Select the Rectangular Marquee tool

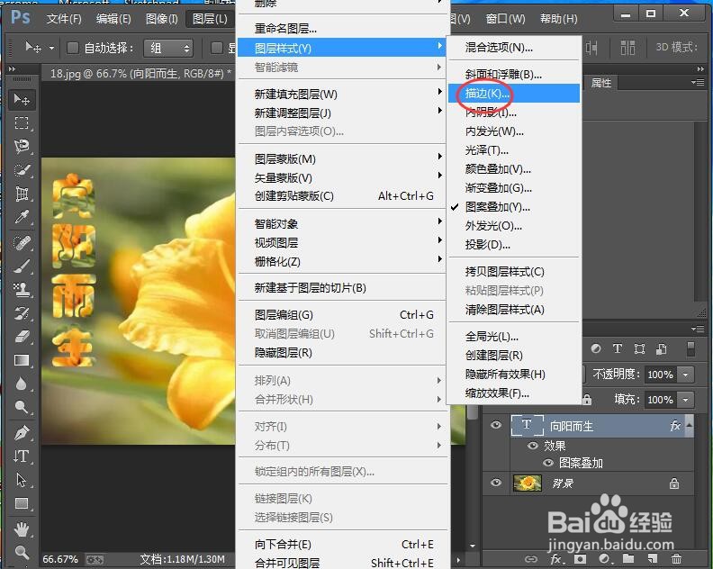[x=22, y=123]
